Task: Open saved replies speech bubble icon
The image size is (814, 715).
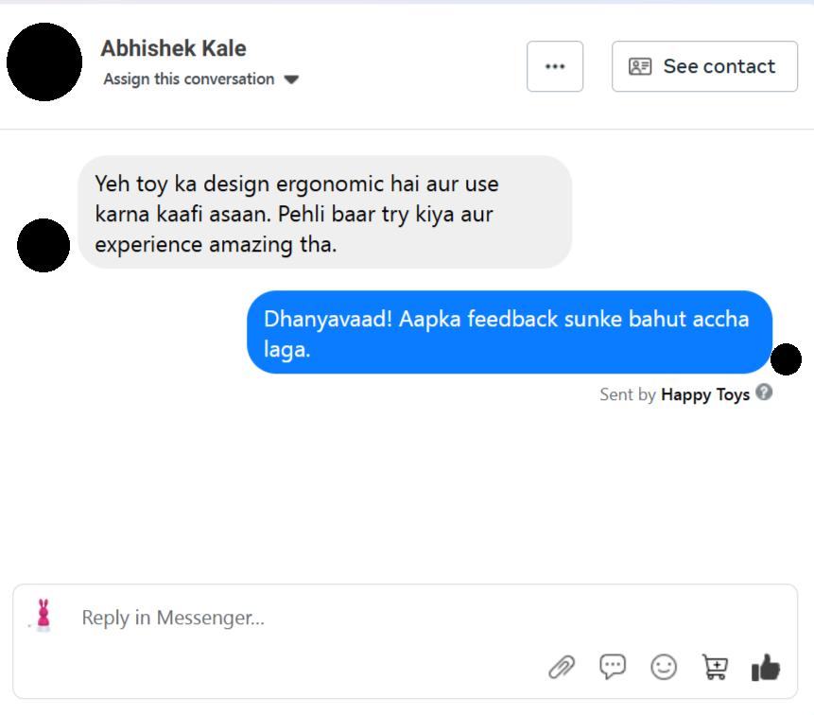Action: [x=613, y=667]
